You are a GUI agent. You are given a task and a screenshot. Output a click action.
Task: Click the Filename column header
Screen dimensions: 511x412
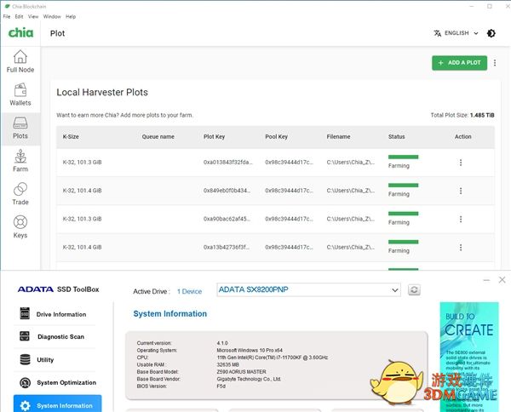(x=338, y=137)
